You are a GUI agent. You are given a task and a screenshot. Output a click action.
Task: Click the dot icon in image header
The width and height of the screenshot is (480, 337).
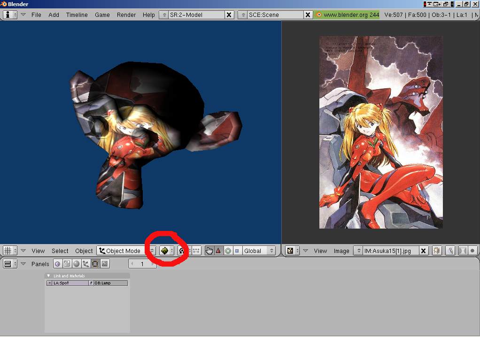(x=472, y=251)
